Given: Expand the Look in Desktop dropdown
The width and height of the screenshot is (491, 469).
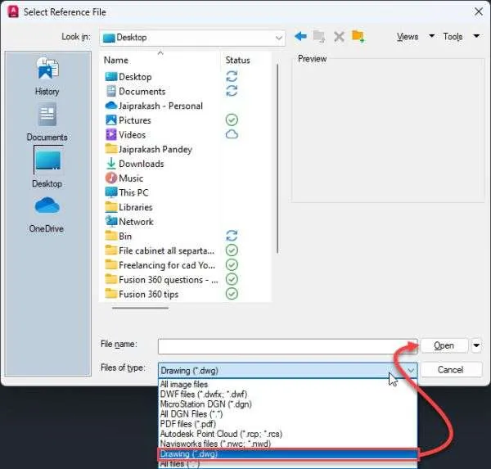Looking at the screenshot, I should 278,38.
